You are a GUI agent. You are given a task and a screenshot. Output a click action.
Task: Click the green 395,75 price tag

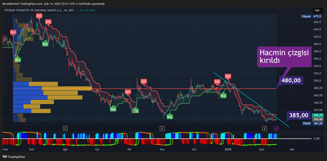click(318, 115)
